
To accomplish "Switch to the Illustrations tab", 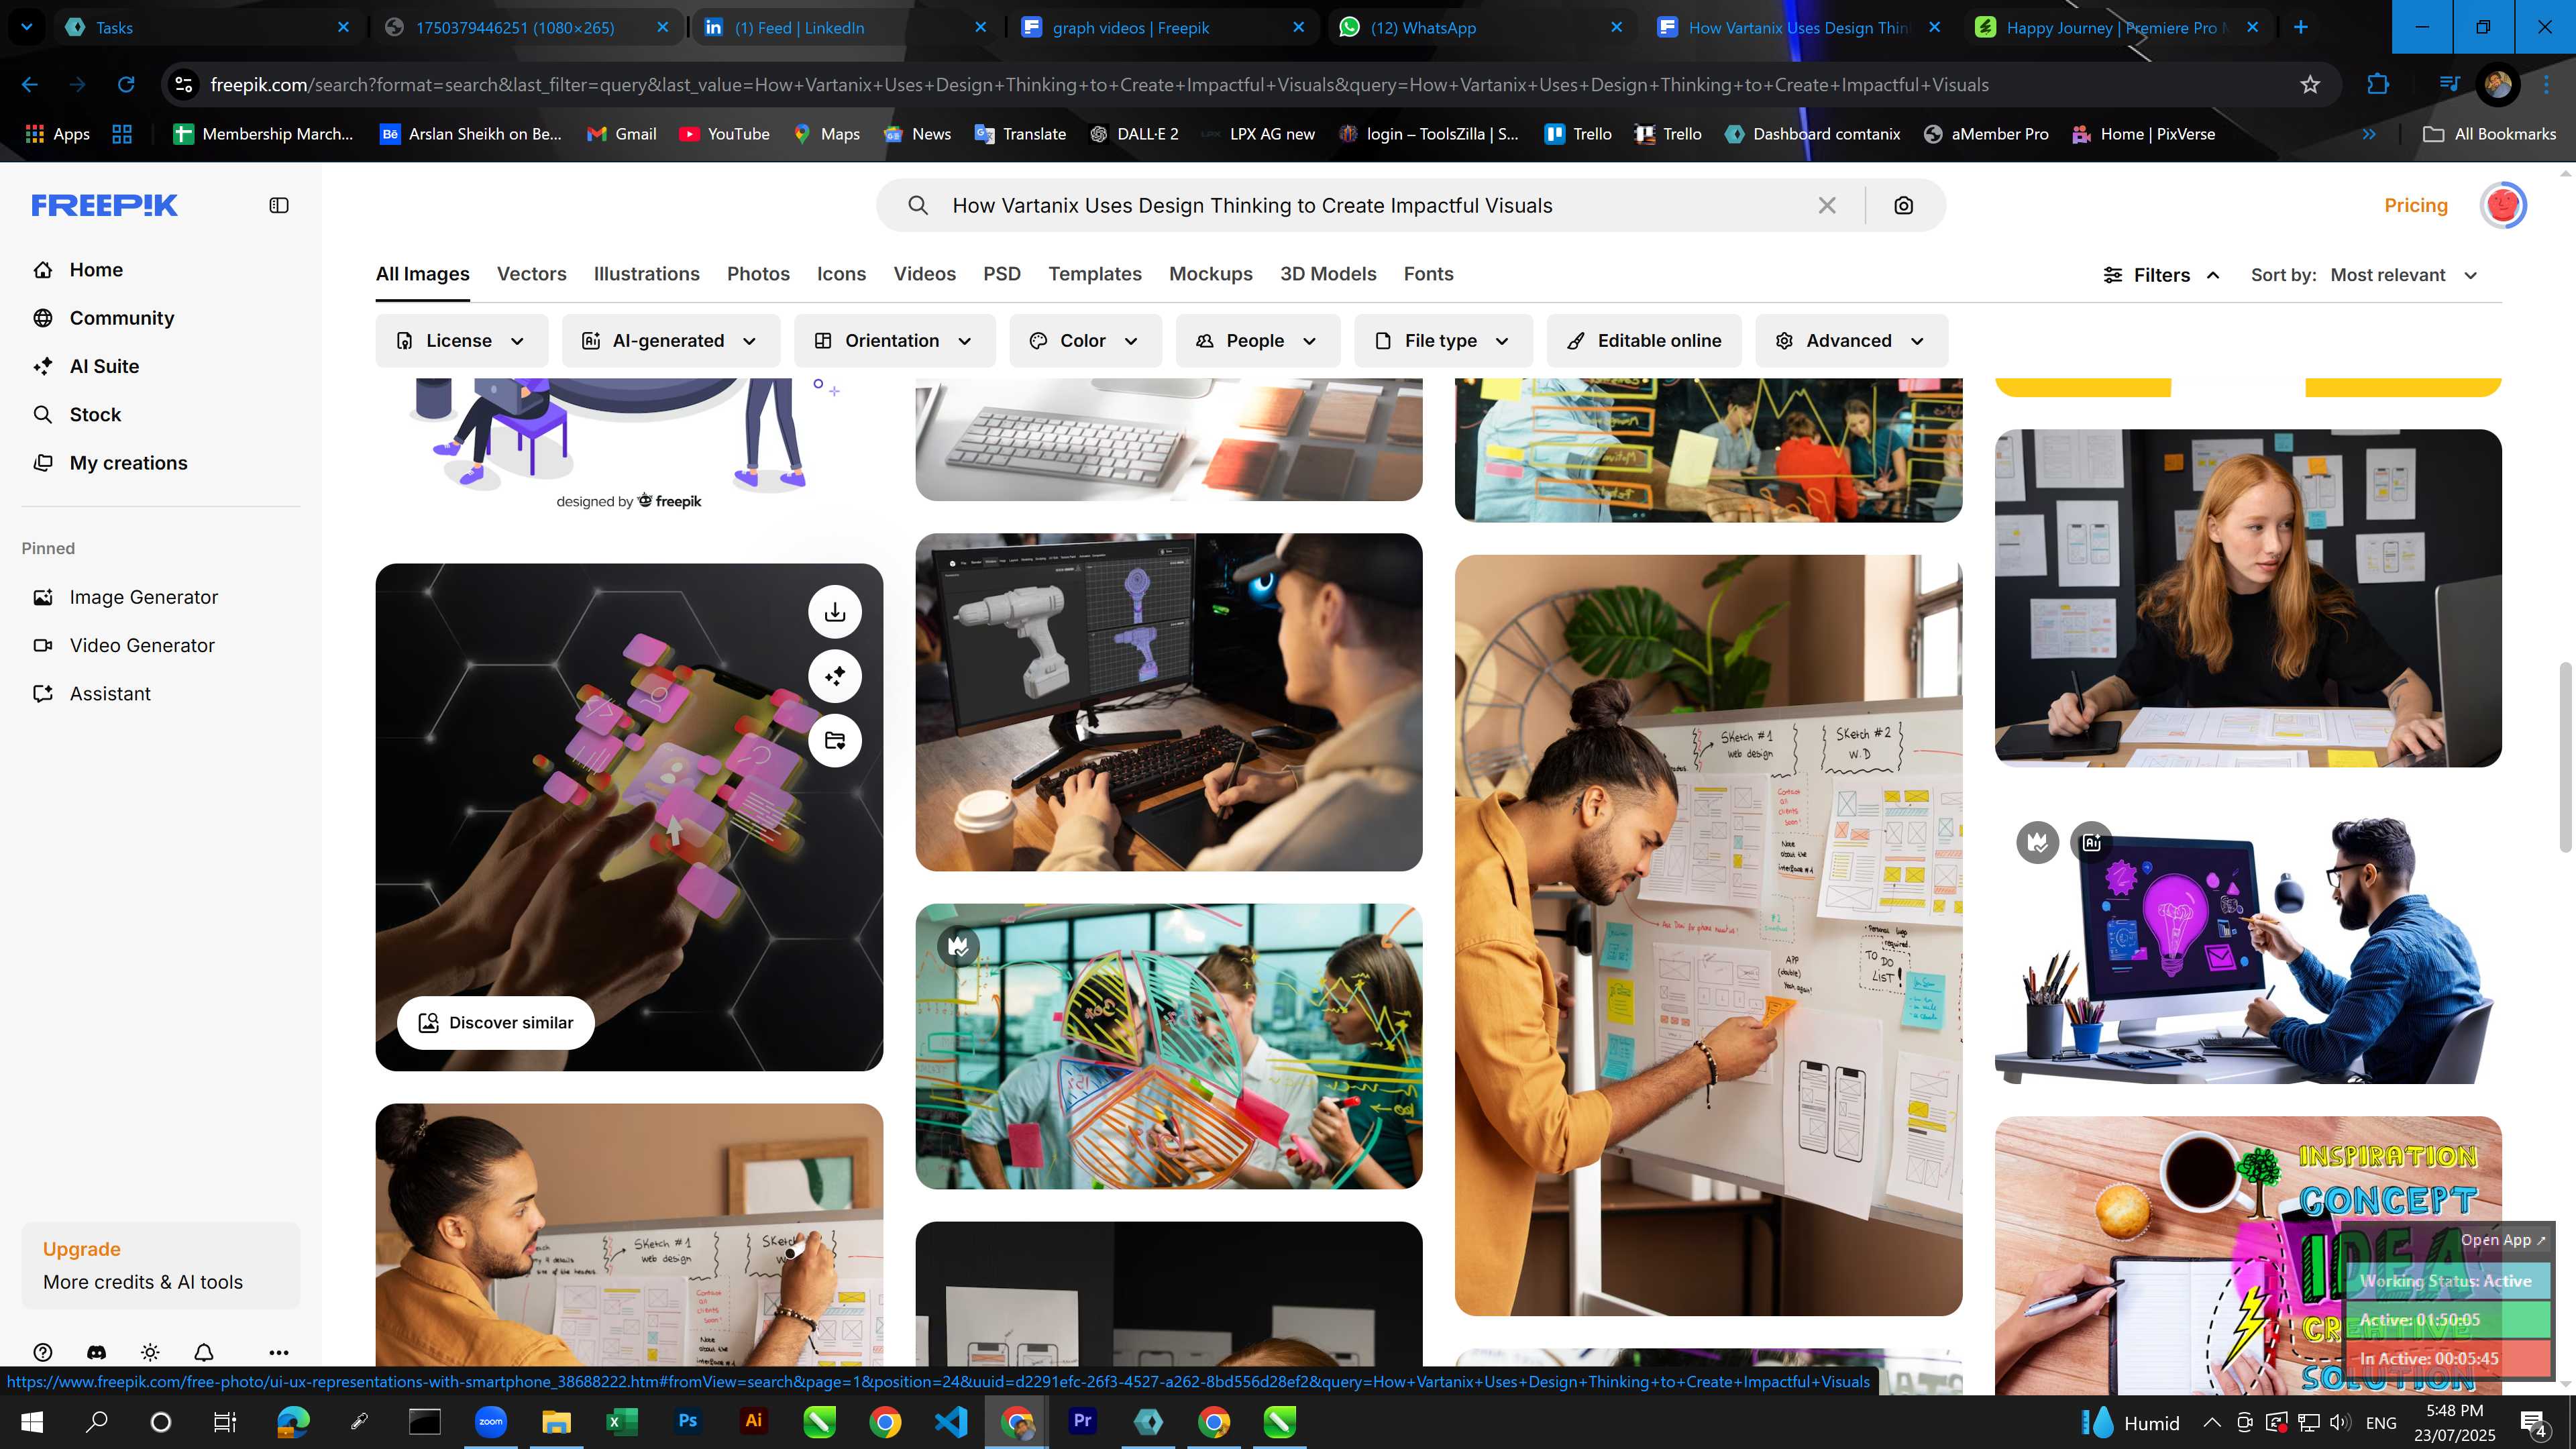I will pyautogui.click(x=646, y=274).
